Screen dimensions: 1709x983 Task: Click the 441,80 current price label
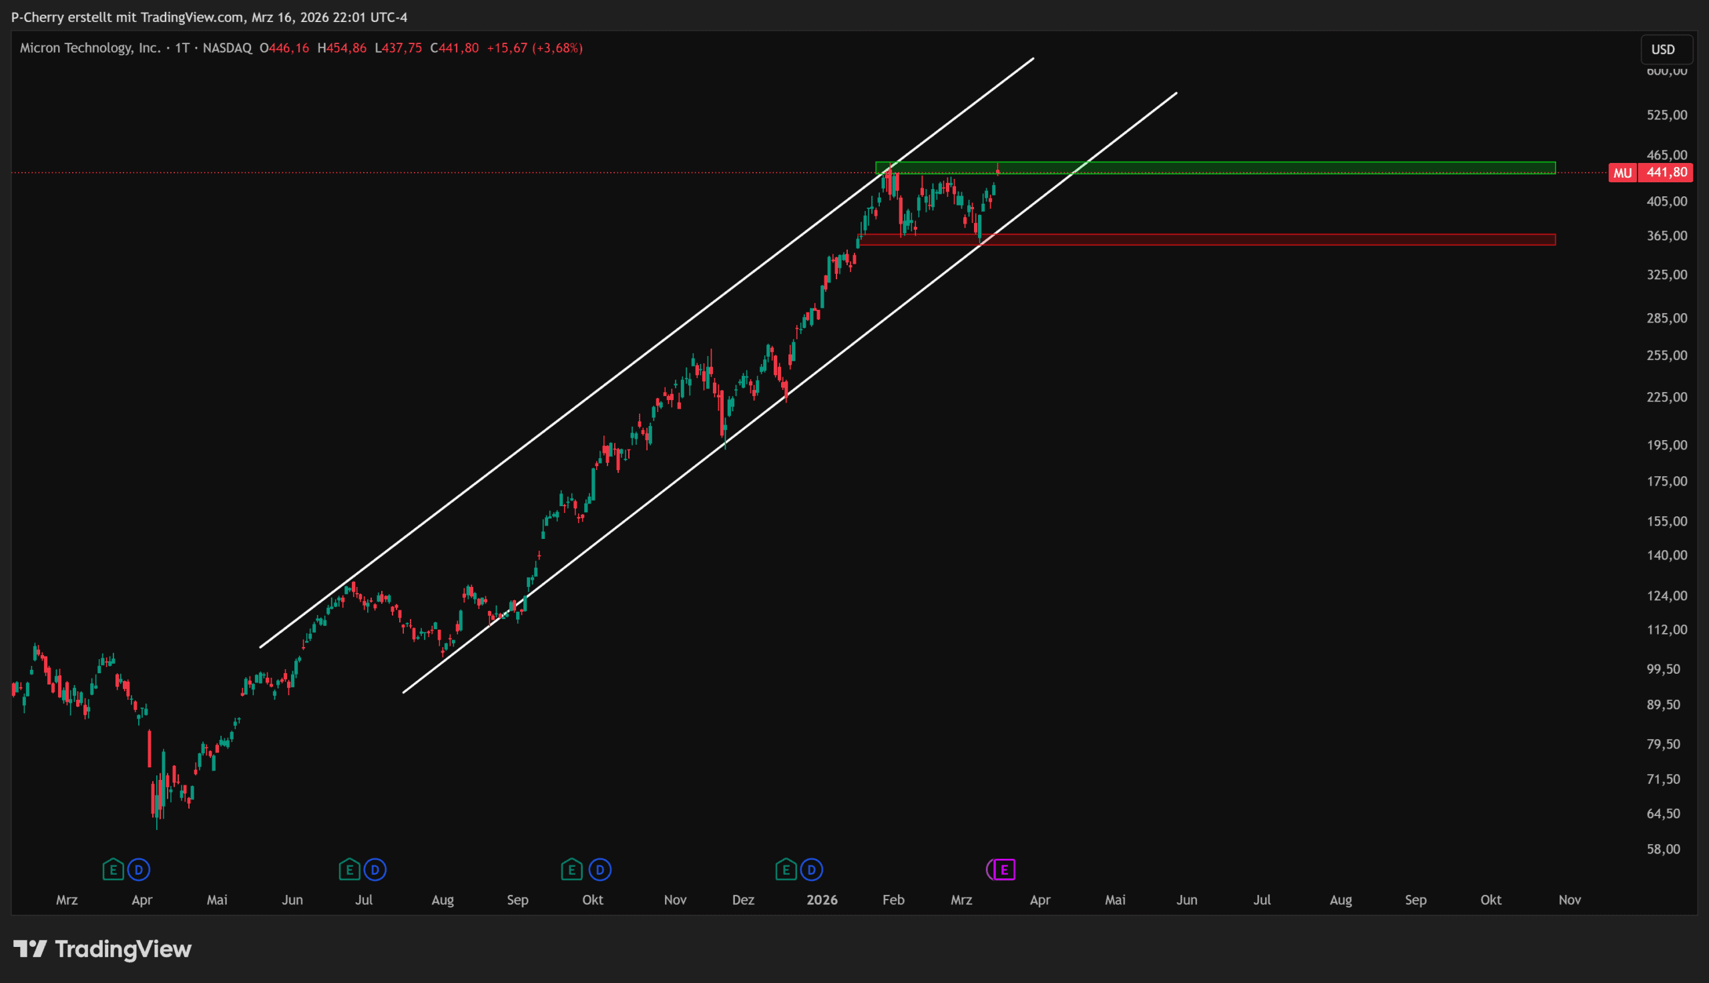pos(1666,173)
